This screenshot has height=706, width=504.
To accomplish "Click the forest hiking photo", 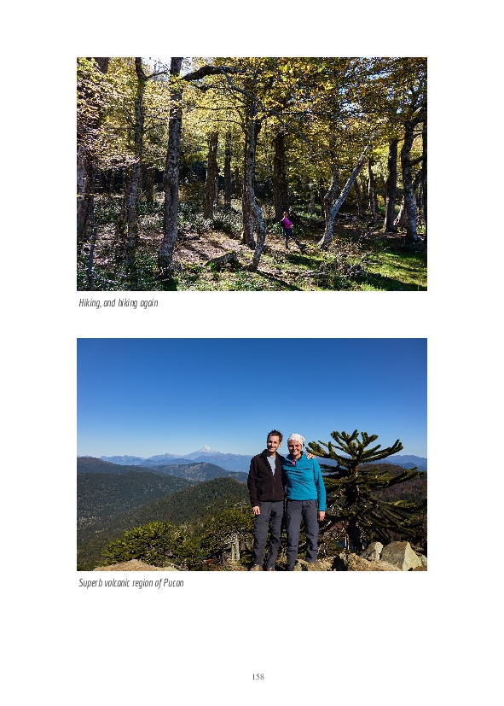I will pyautogui.click(x=252, y=174).
